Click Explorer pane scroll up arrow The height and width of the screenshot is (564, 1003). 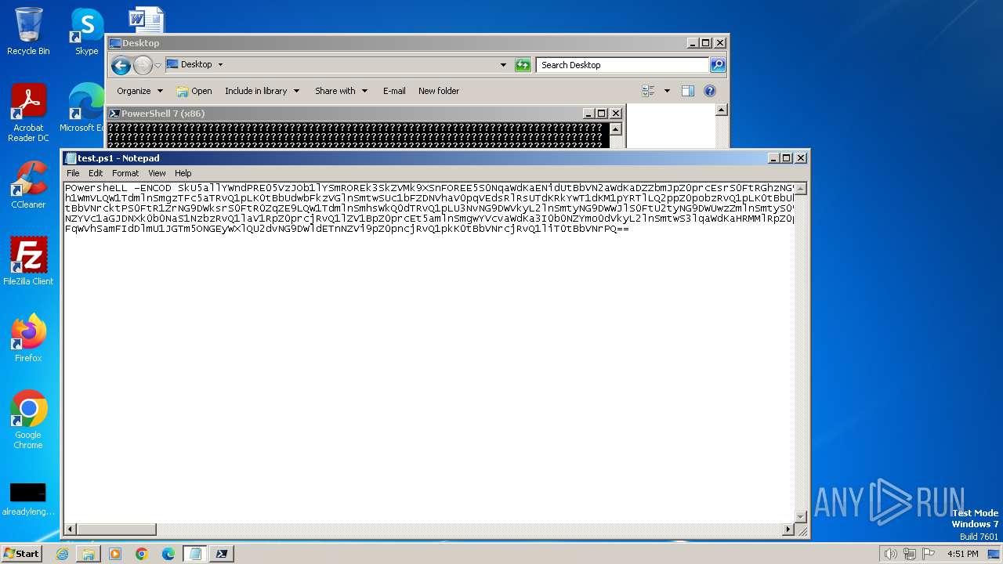click(722, 110)
